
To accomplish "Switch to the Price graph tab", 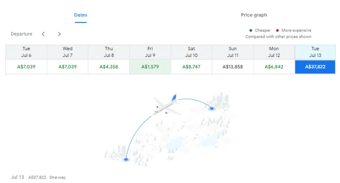I will [x=254, y=15].
